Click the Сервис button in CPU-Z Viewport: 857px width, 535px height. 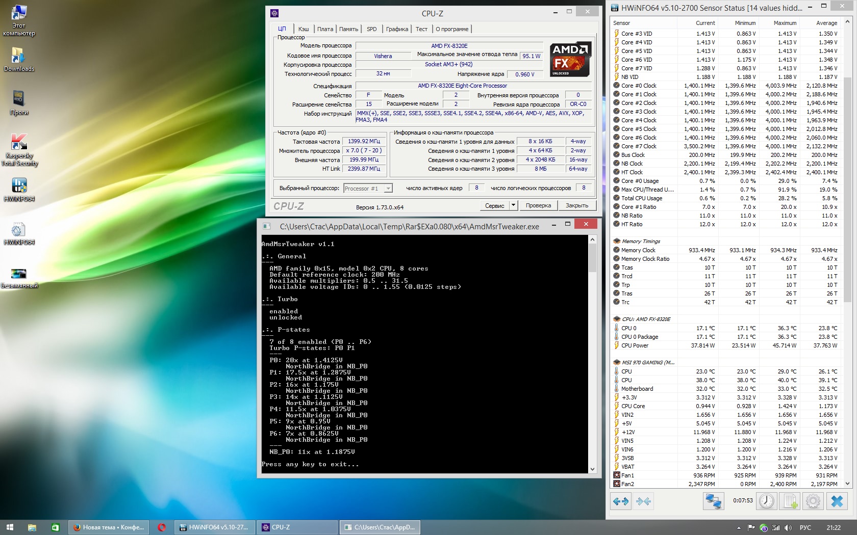tap(494, 205)
